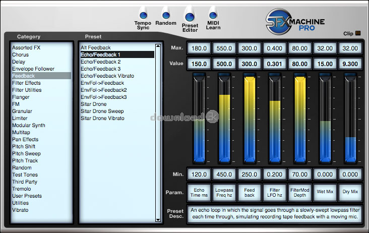Click Value field showing 150.0
The width and height of the screenshot is (369, 233).
click(199, 64)
